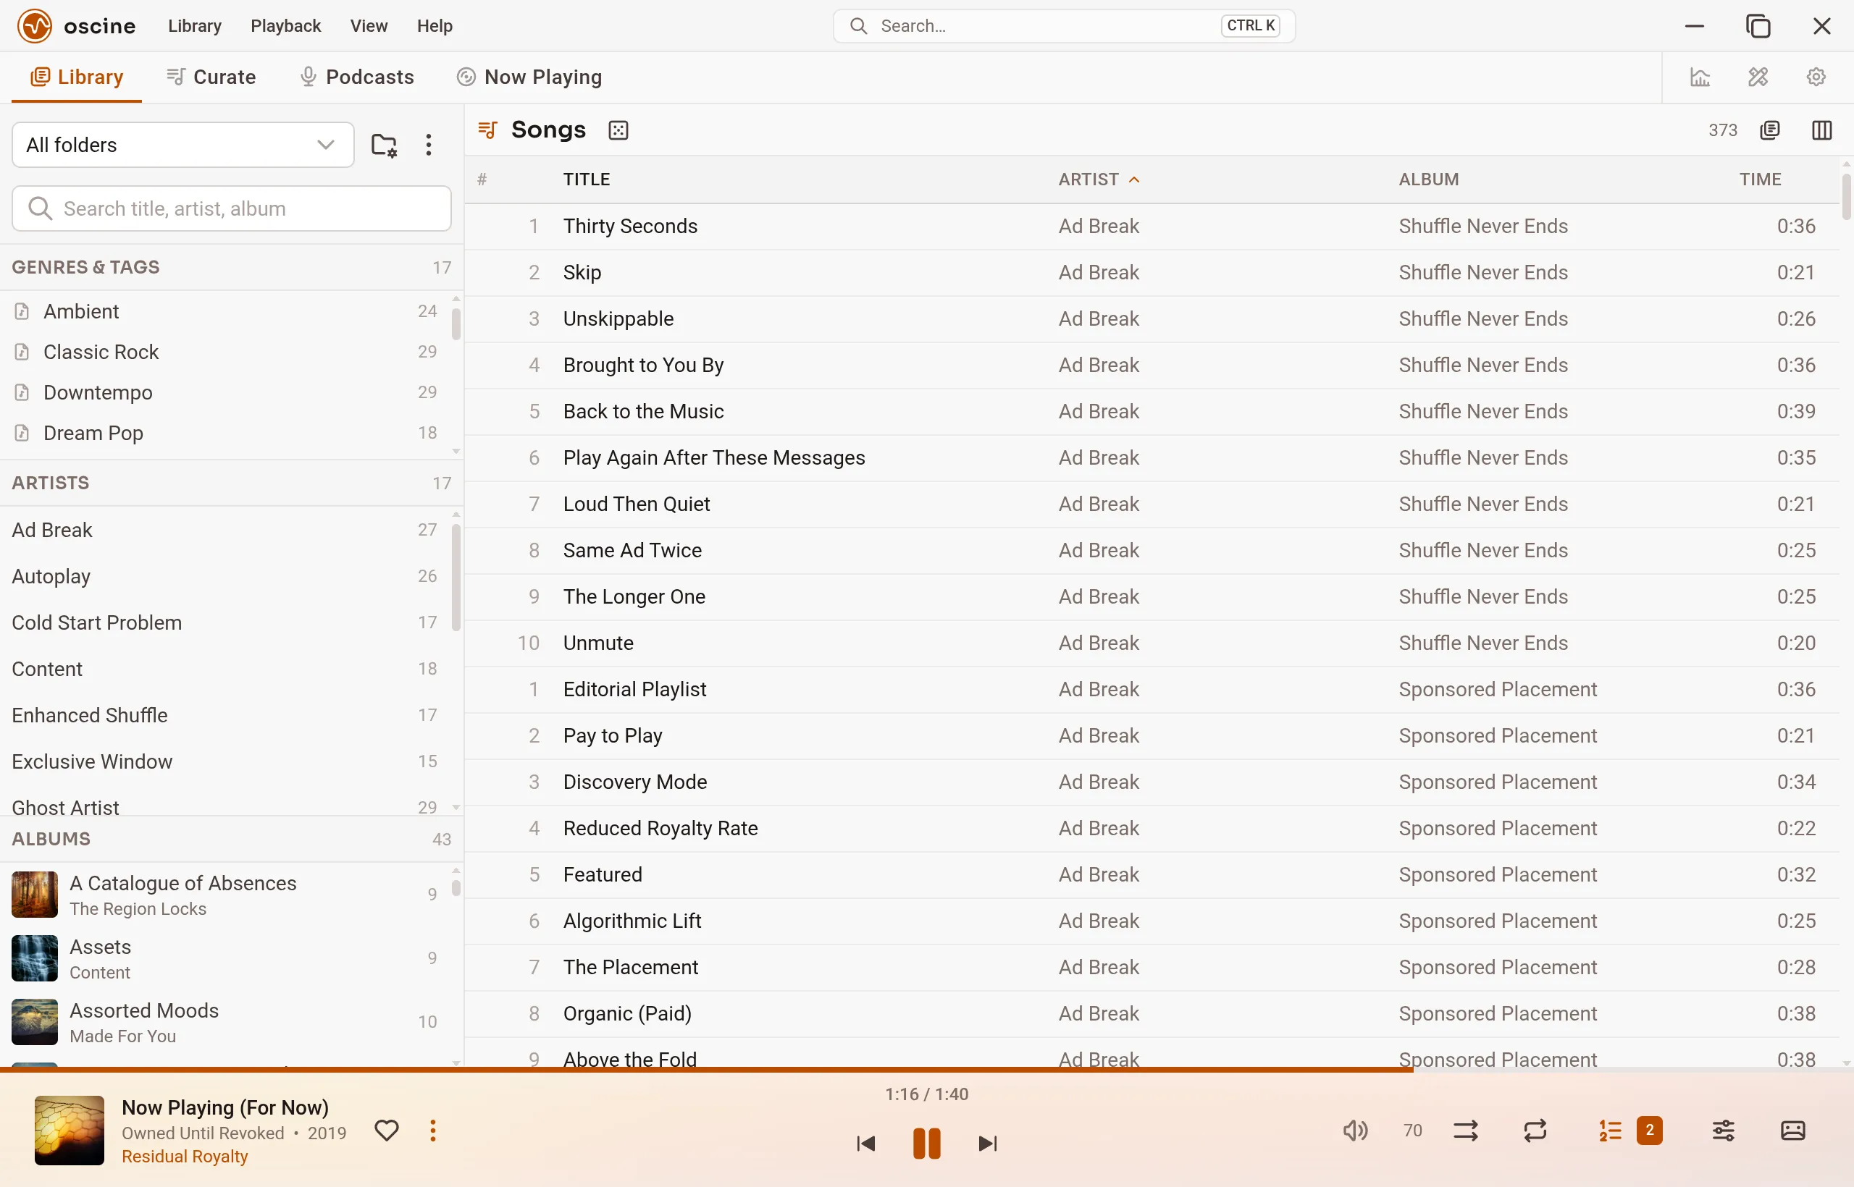Open the Residual Royalty artist link

185,1156
